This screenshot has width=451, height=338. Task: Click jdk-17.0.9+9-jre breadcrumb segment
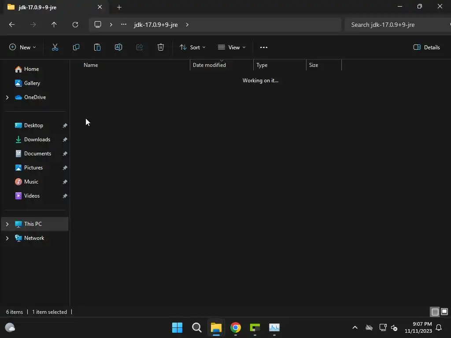(x=156, y=25)
